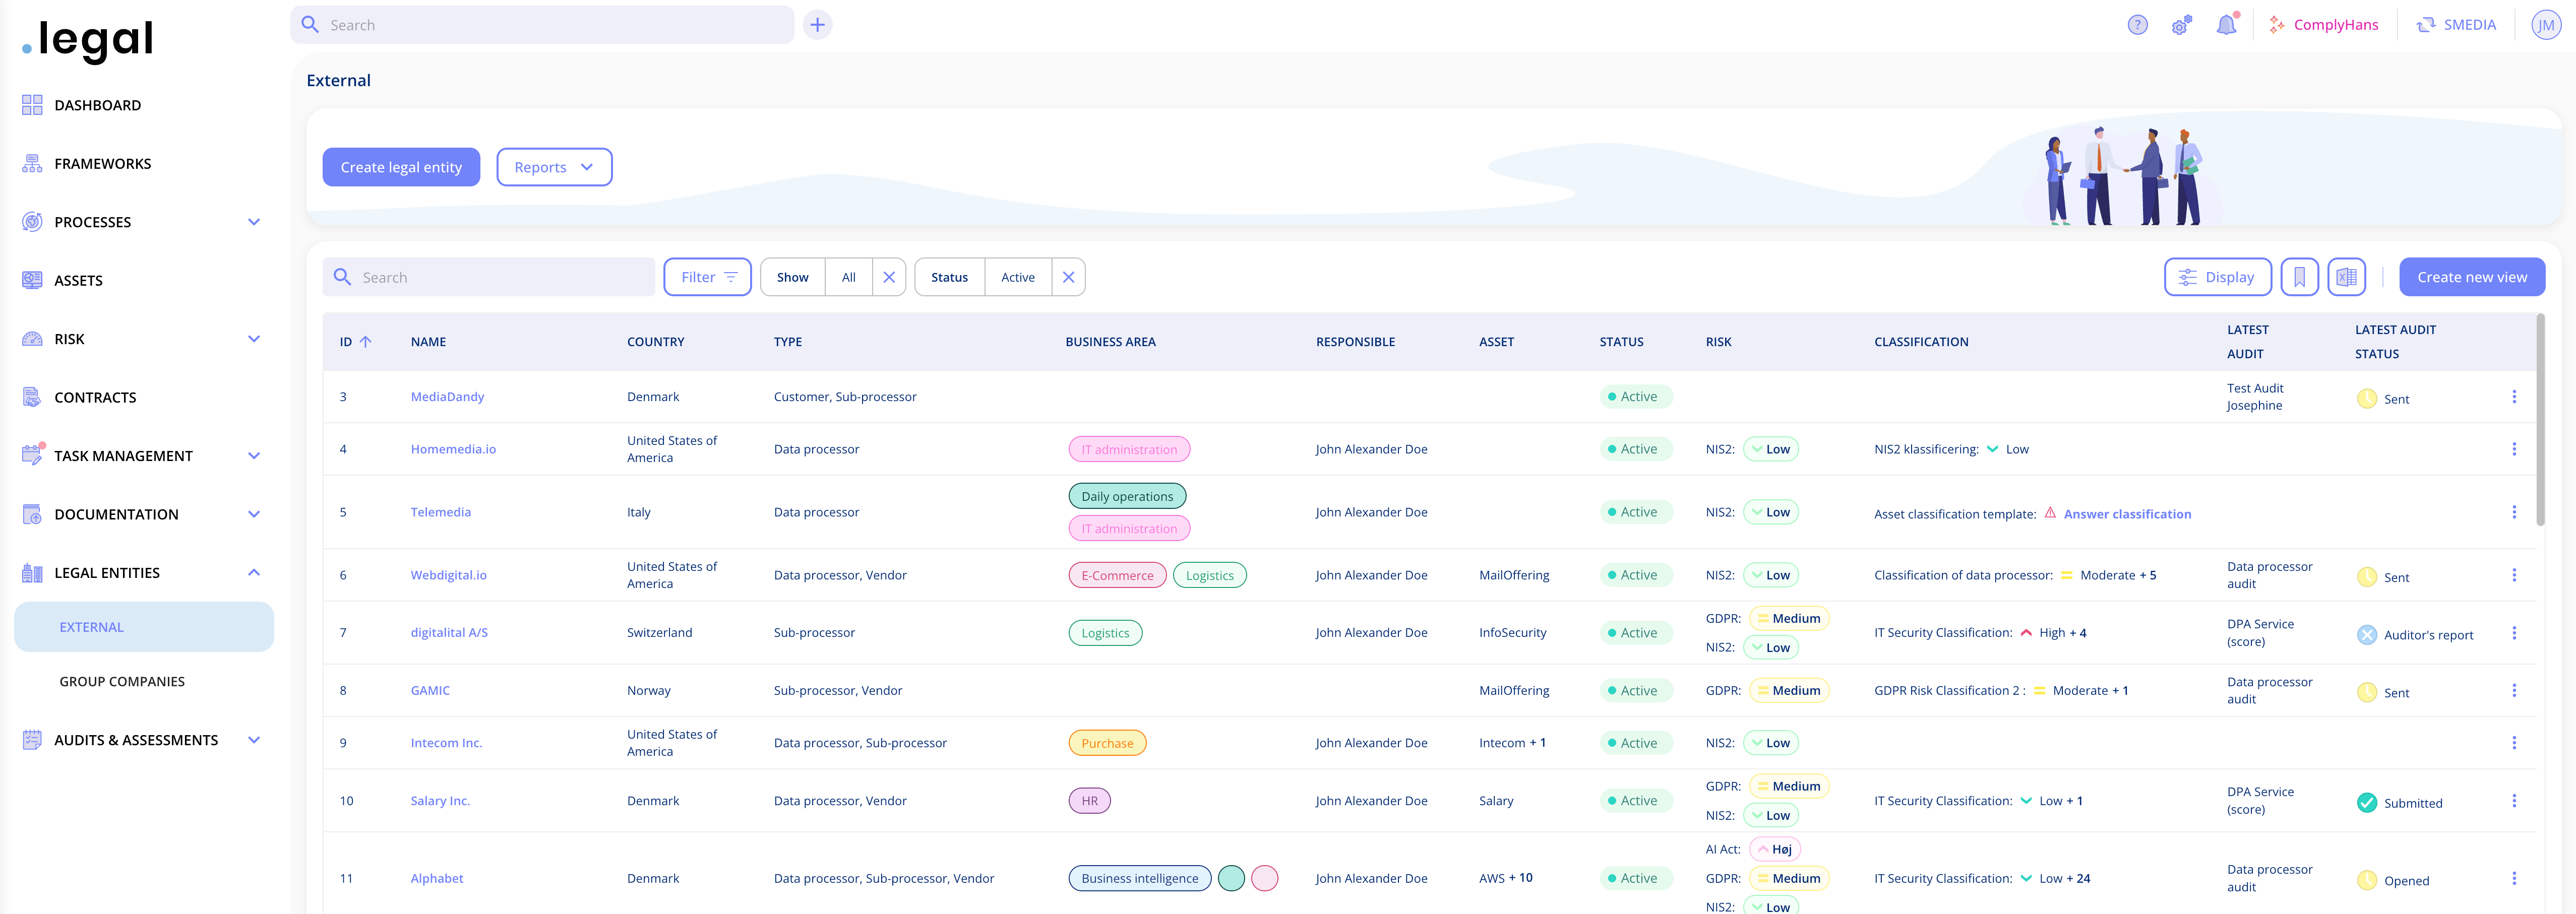Open ComplyHans assistant
The height and width of the screenshot is (914, 2576).
(x=2323, y=25)
